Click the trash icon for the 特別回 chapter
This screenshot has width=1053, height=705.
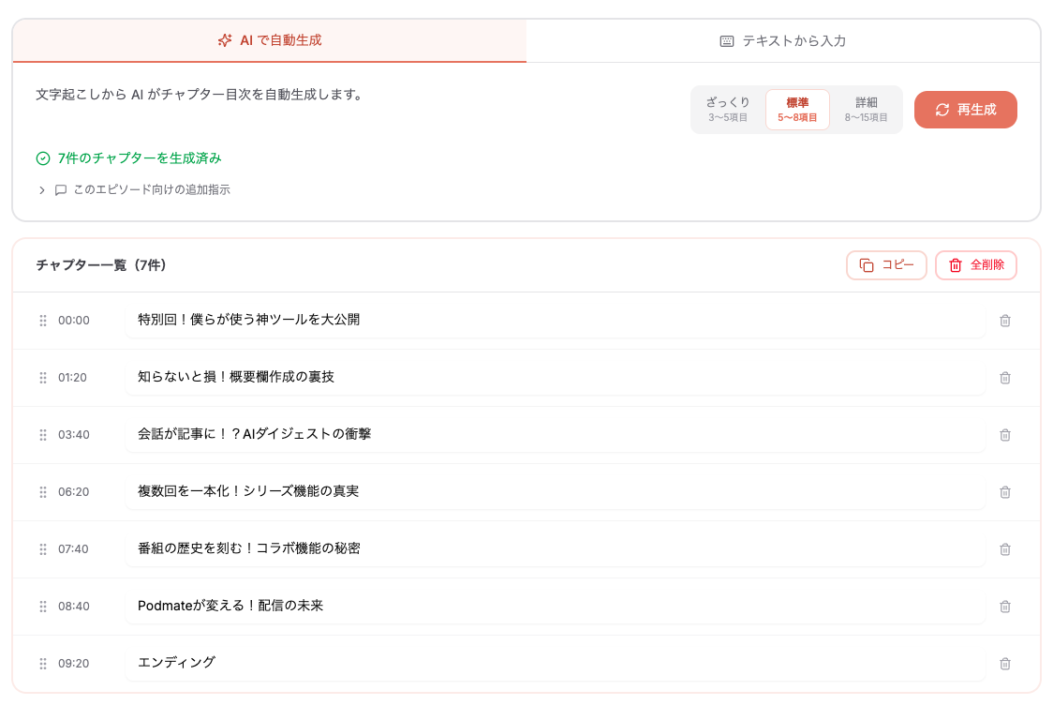pyautogui.click(x=1005, y=321)
